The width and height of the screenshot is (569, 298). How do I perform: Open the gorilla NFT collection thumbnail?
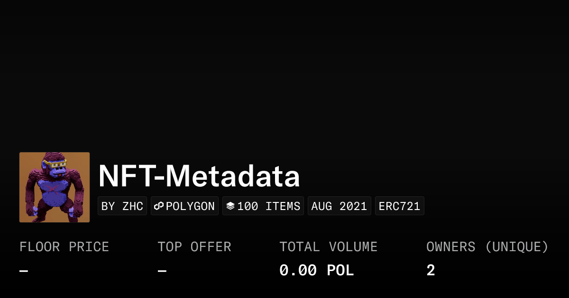click(x=55, y=187)
